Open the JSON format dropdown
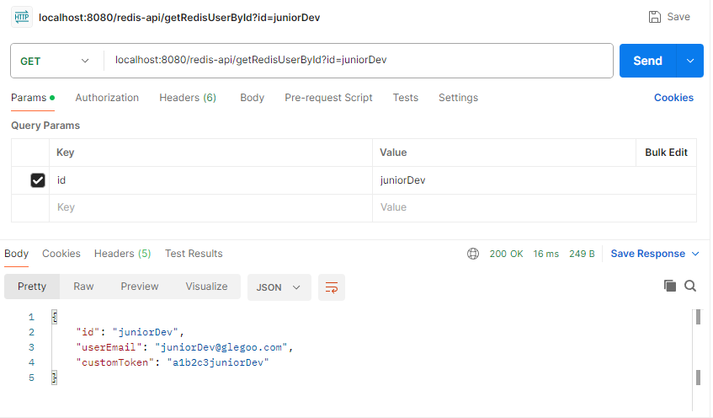The height and width of the screenshot is (418, 713). (279, 287)
